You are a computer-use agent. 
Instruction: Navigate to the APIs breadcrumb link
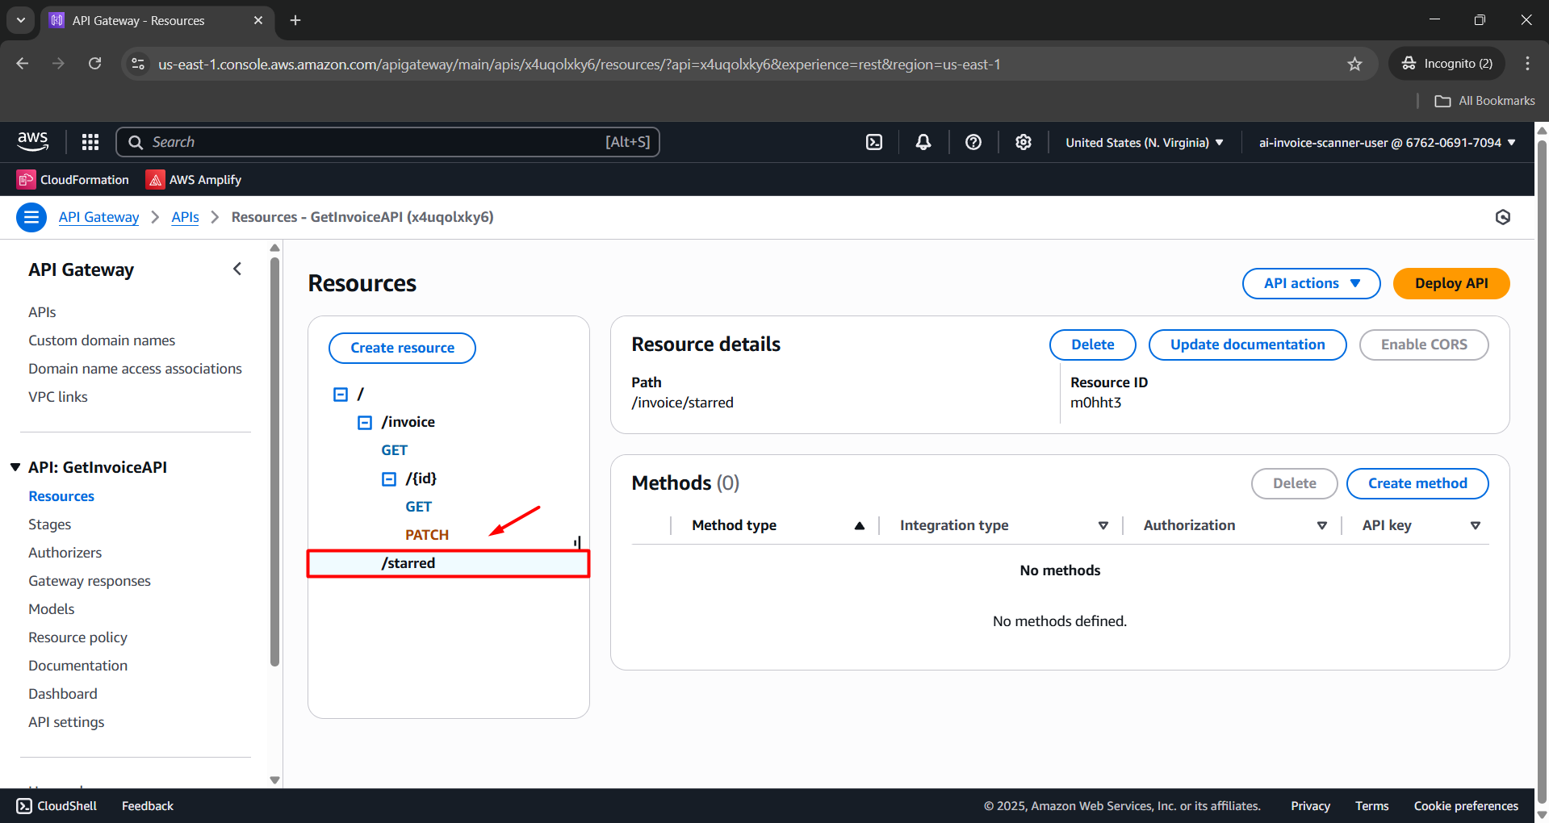pyautogui.click(x=185, y=217)
